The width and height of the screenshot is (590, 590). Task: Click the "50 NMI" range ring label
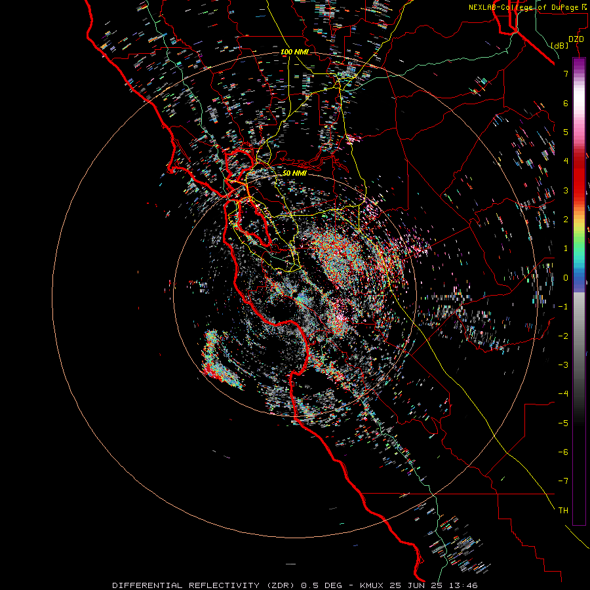click(x=294, y=173)
